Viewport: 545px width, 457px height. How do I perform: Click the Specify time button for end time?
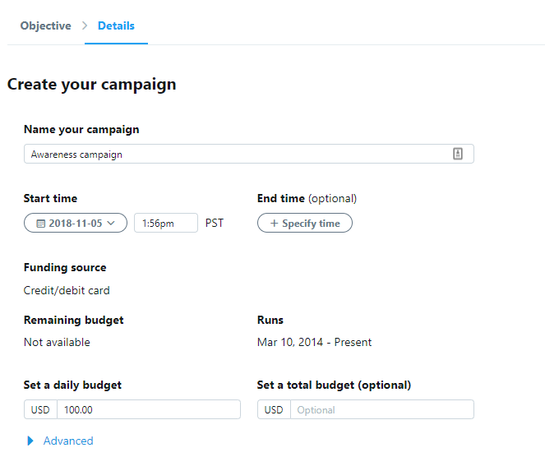pyautogui.click(x=305, y=223)
